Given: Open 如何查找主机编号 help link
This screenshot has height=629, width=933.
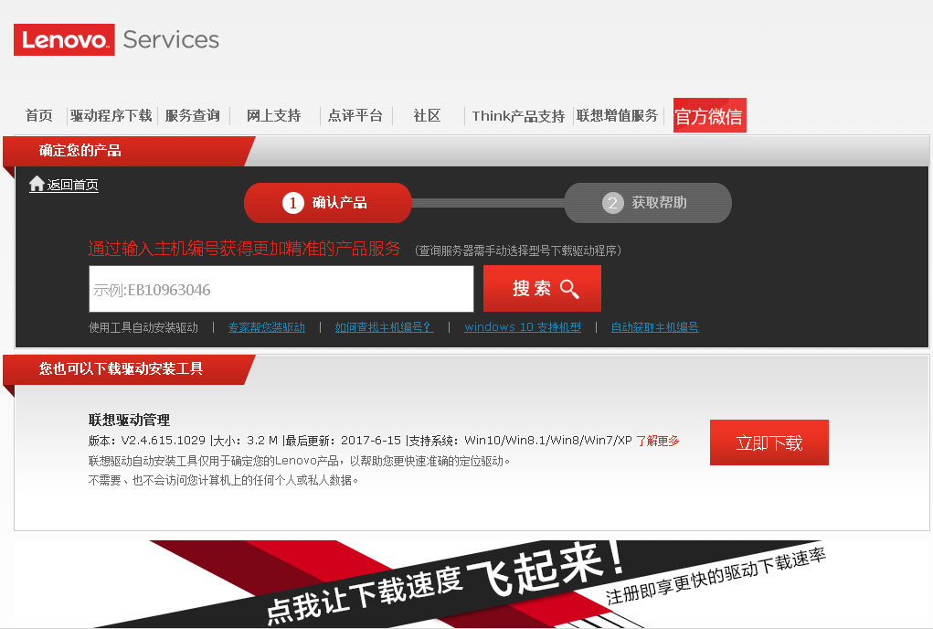Looking at the screenshot, I should coord(383,327).
